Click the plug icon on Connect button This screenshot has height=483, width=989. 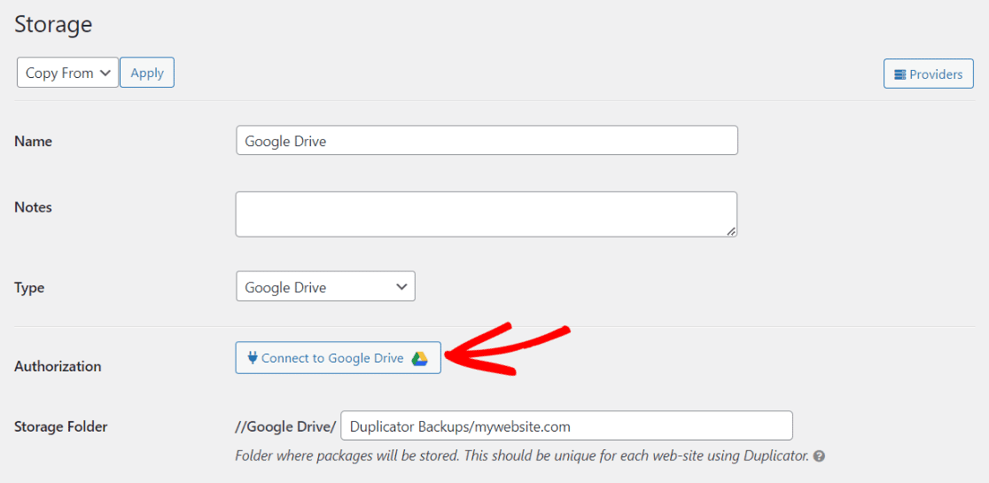[253, 358]
